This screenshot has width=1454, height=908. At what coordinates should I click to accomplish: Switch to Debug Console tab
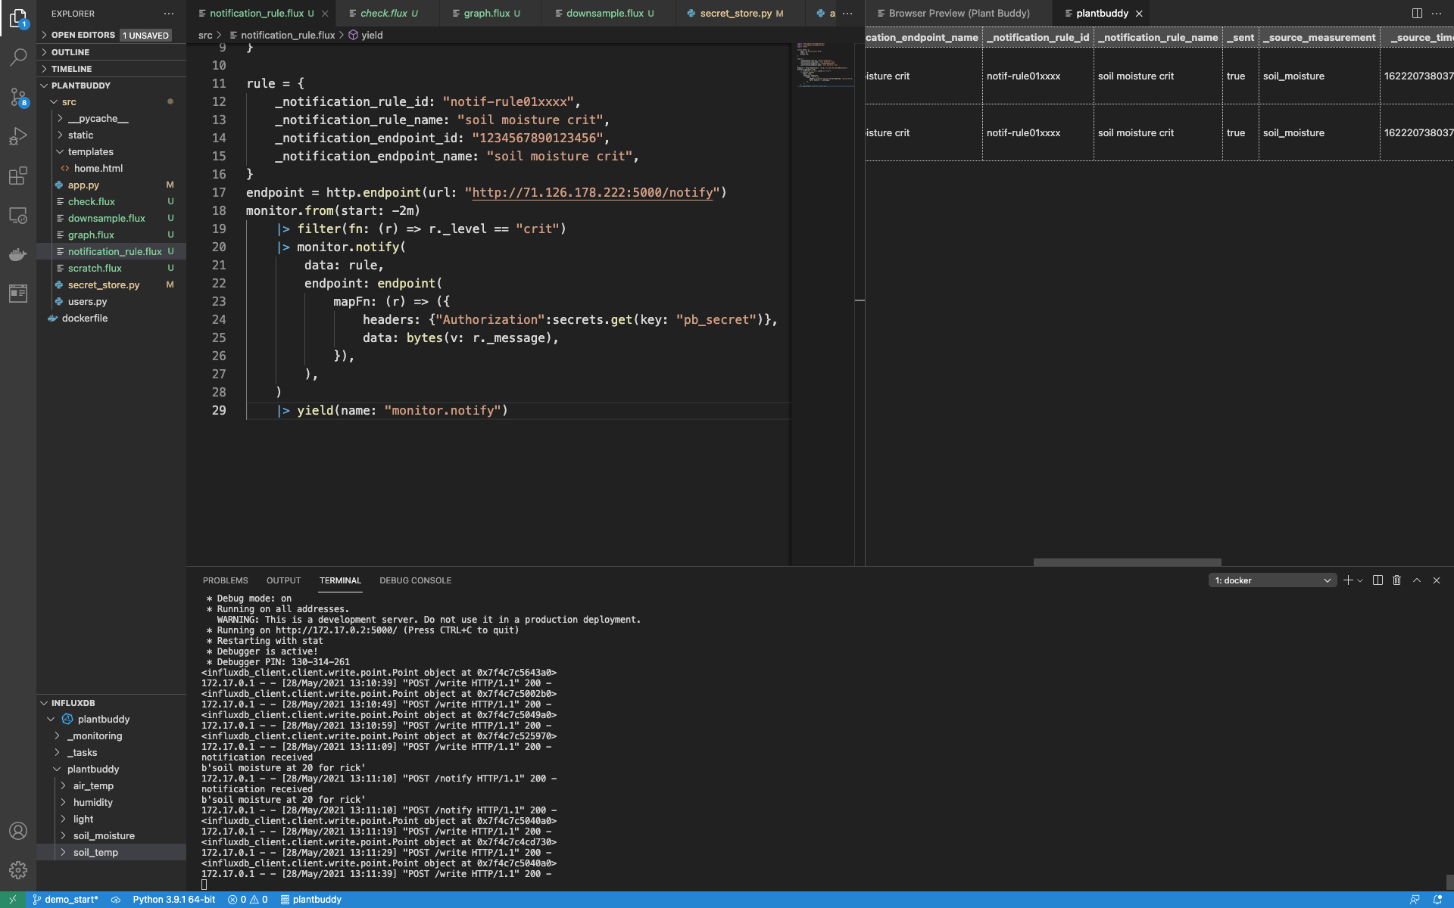click(x=415, y=580)
